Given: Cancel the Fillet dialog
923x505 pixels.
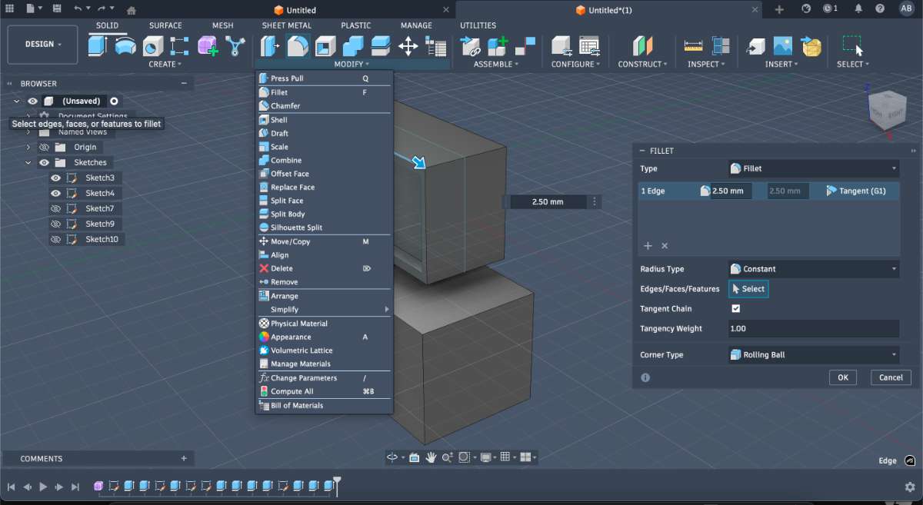Looking at the screenshot, I should pyautogui.click(x=890, y=377).
